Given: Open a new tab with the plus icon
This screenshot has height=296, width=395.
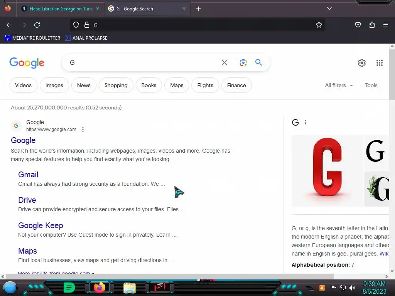Looking at the screenshot, I should [x=198, y=9].
